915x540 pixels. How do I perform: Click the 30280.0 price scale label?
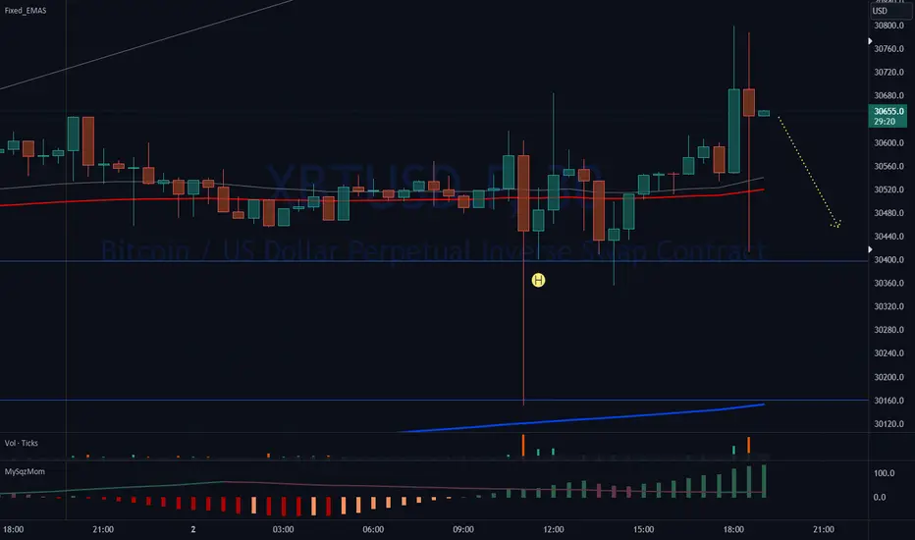pyautogui.click(x=888, y=330)
